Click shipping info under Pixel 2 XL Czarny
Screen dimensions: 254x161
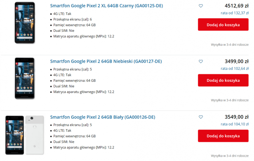[x=229, y=45]
